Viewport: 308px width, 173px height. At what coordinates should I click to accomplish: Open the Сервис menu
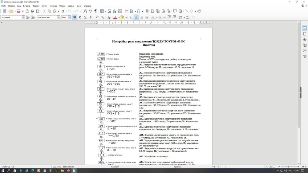click(71, 6)
